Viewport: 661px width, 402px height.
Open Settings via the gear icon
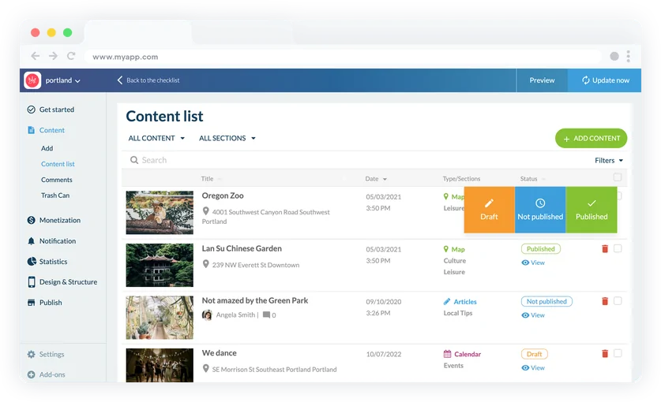tap(32, 355)
